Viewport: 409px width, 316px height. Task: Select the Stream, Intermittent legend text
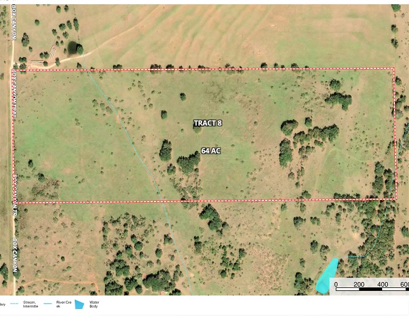tap(30, 304)
